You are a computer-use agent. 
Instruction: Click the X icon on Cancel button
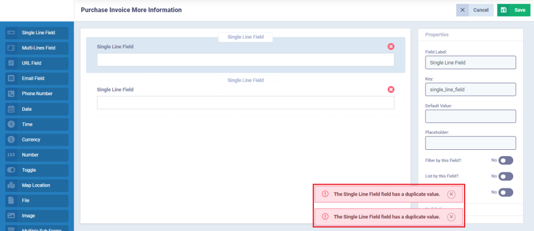[462, 10]
